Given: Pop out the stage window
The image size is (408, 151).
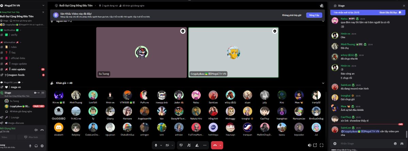Looking at the screenshot, I should tap(315, 145).
